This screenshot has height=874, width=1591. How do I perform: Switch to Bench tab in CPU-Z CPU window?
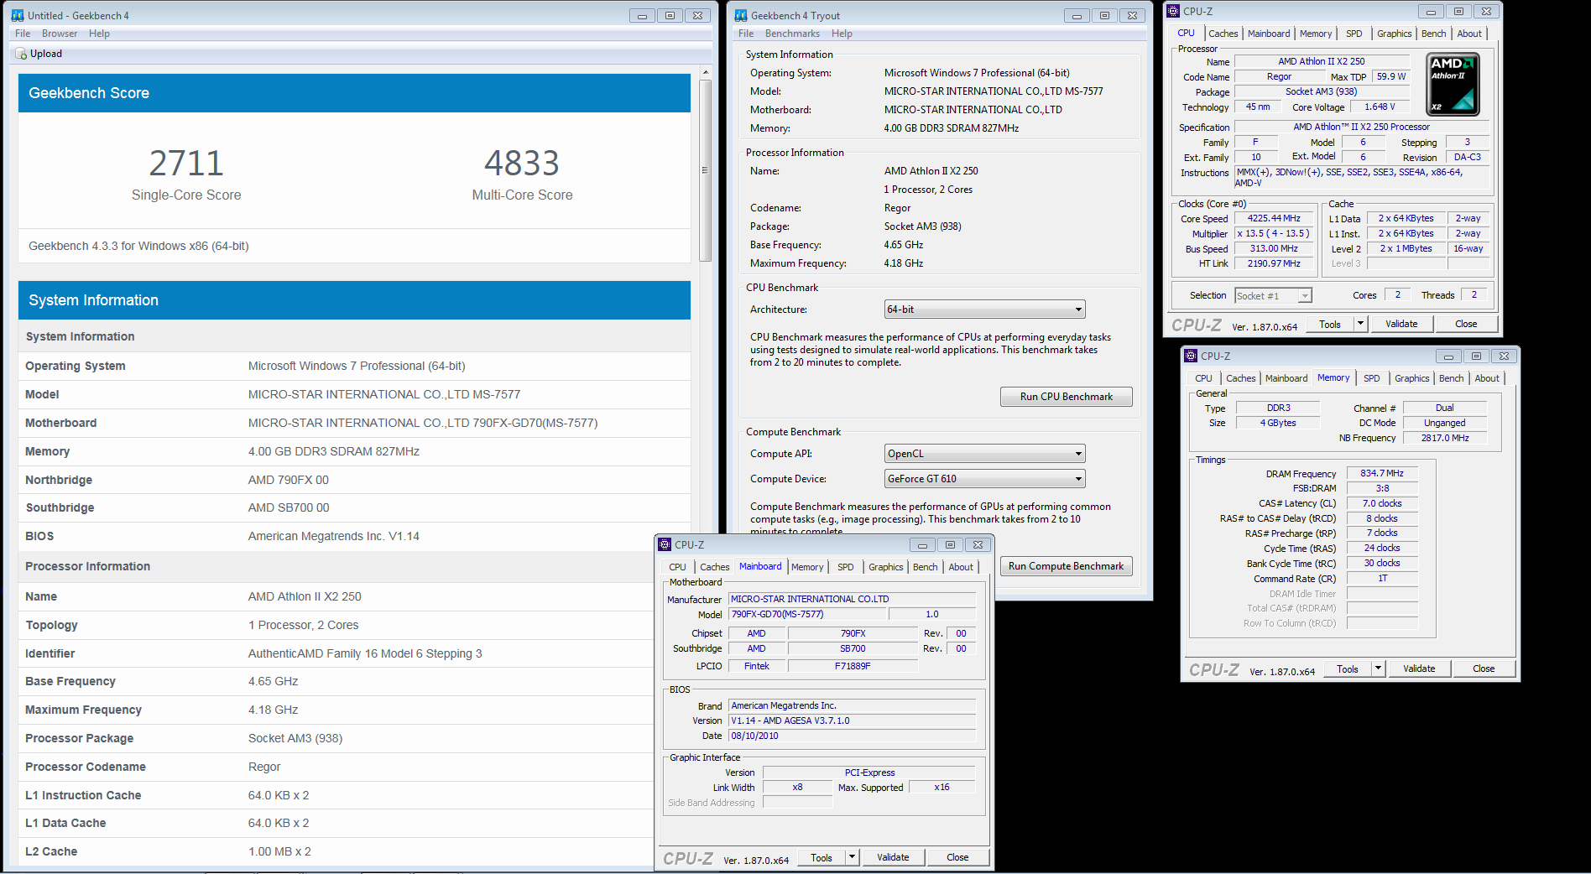1433,34
